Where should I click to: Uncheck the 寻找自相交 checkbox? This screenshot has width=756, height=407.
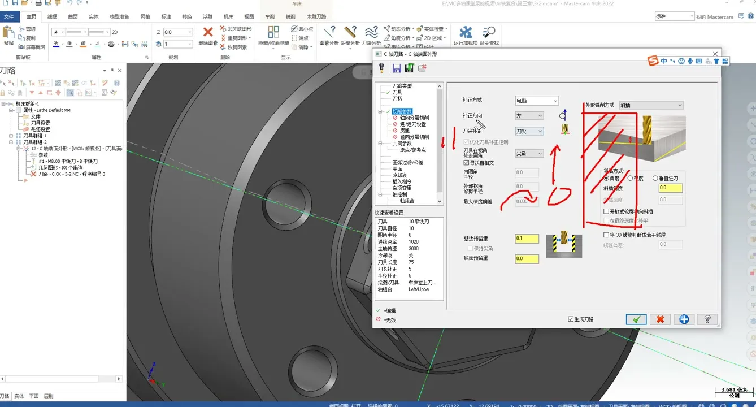(x=466, y=163)
